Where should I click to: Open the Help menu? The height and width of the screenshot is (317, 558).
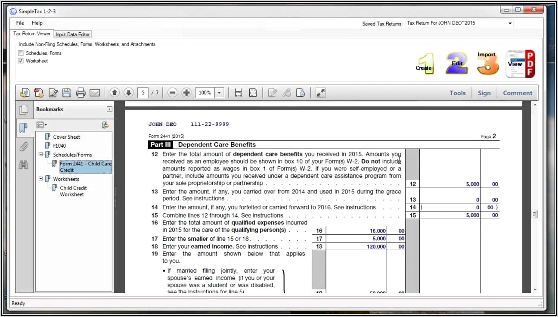point(37,23)
